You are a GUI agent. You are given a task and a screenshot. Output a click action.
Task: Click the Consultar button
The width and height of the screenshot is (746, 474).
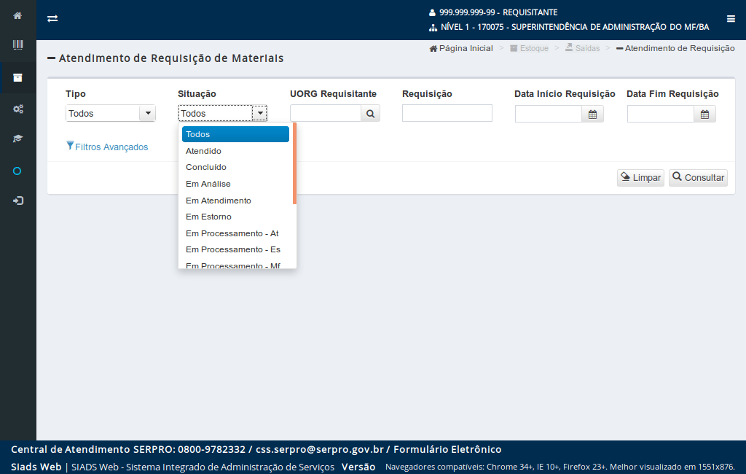click(698, 178)
